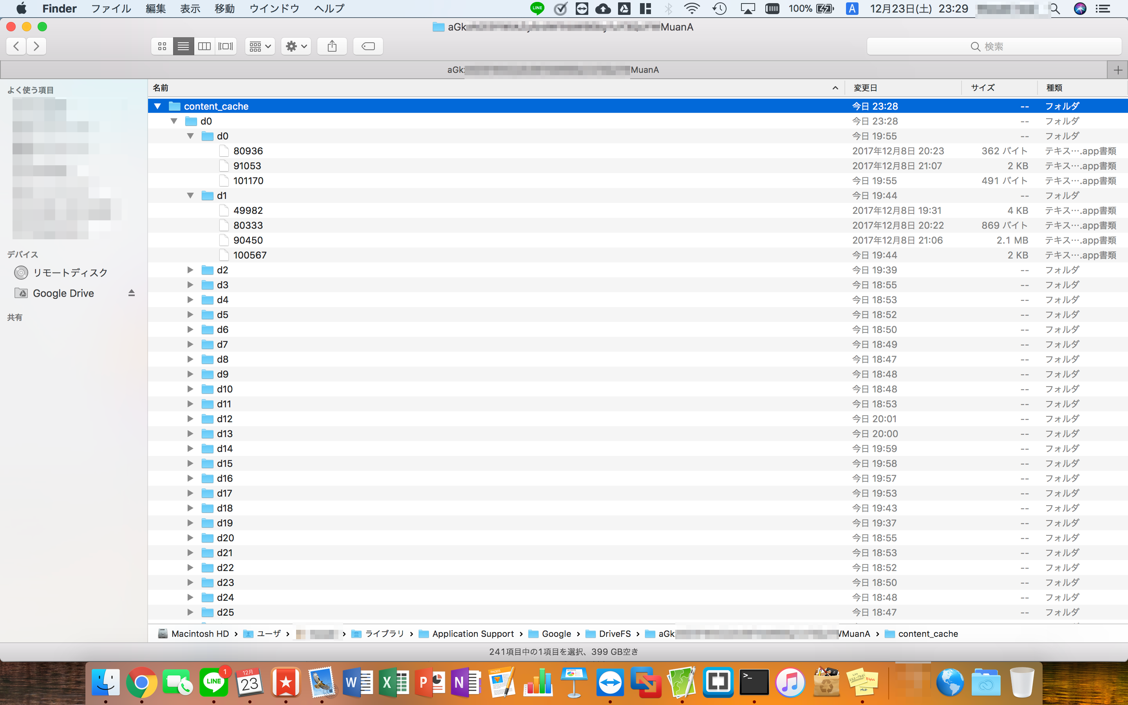The image size is (1128, 705).
Task: Open the ファイル menu
Action: pos(110,8)
